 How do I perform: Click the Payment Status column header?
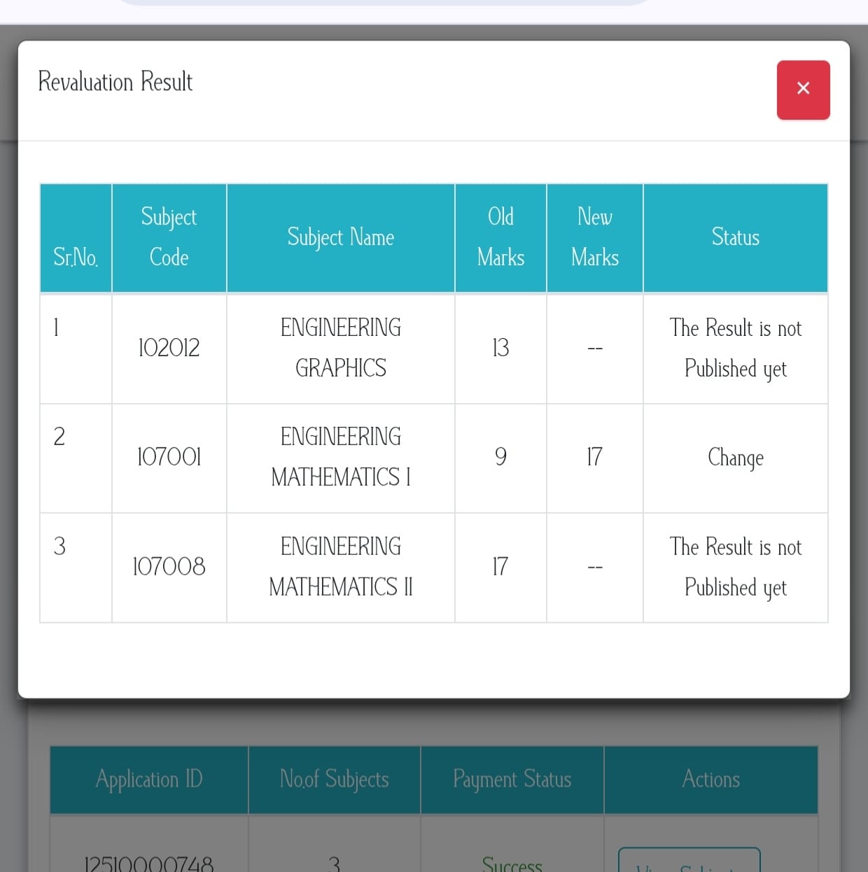512,780
